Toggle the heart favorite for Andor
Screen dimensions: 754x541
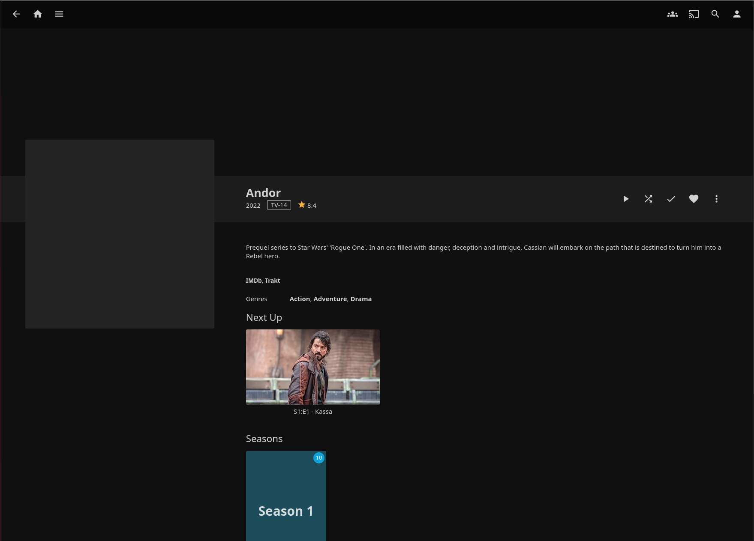(694, 199)
